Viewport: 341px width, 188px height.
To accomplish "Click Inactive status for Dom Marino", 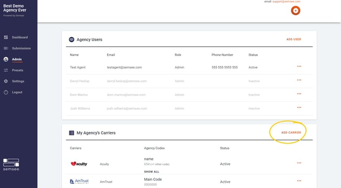I will 254,95.
